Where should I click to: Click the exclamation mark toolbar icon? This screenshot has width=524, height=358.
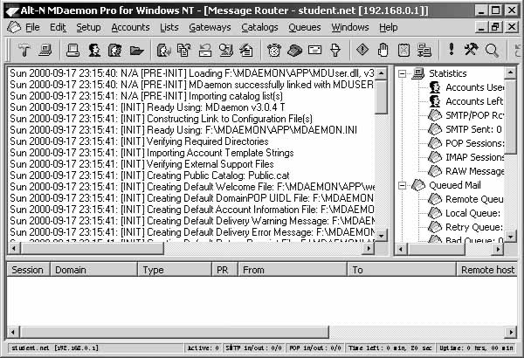(x=452, y=50)
